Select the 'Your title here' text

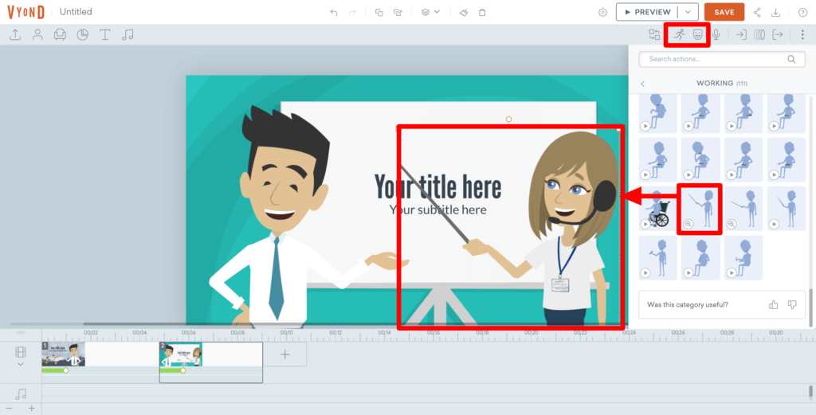437,187
